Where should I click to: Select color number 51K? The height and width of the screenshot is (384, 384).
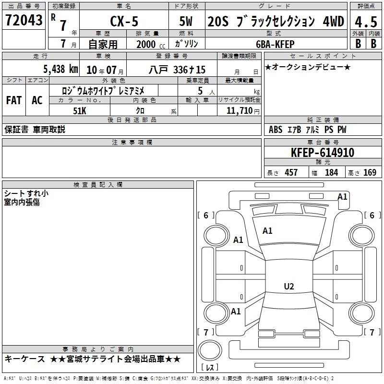(80, 111)
